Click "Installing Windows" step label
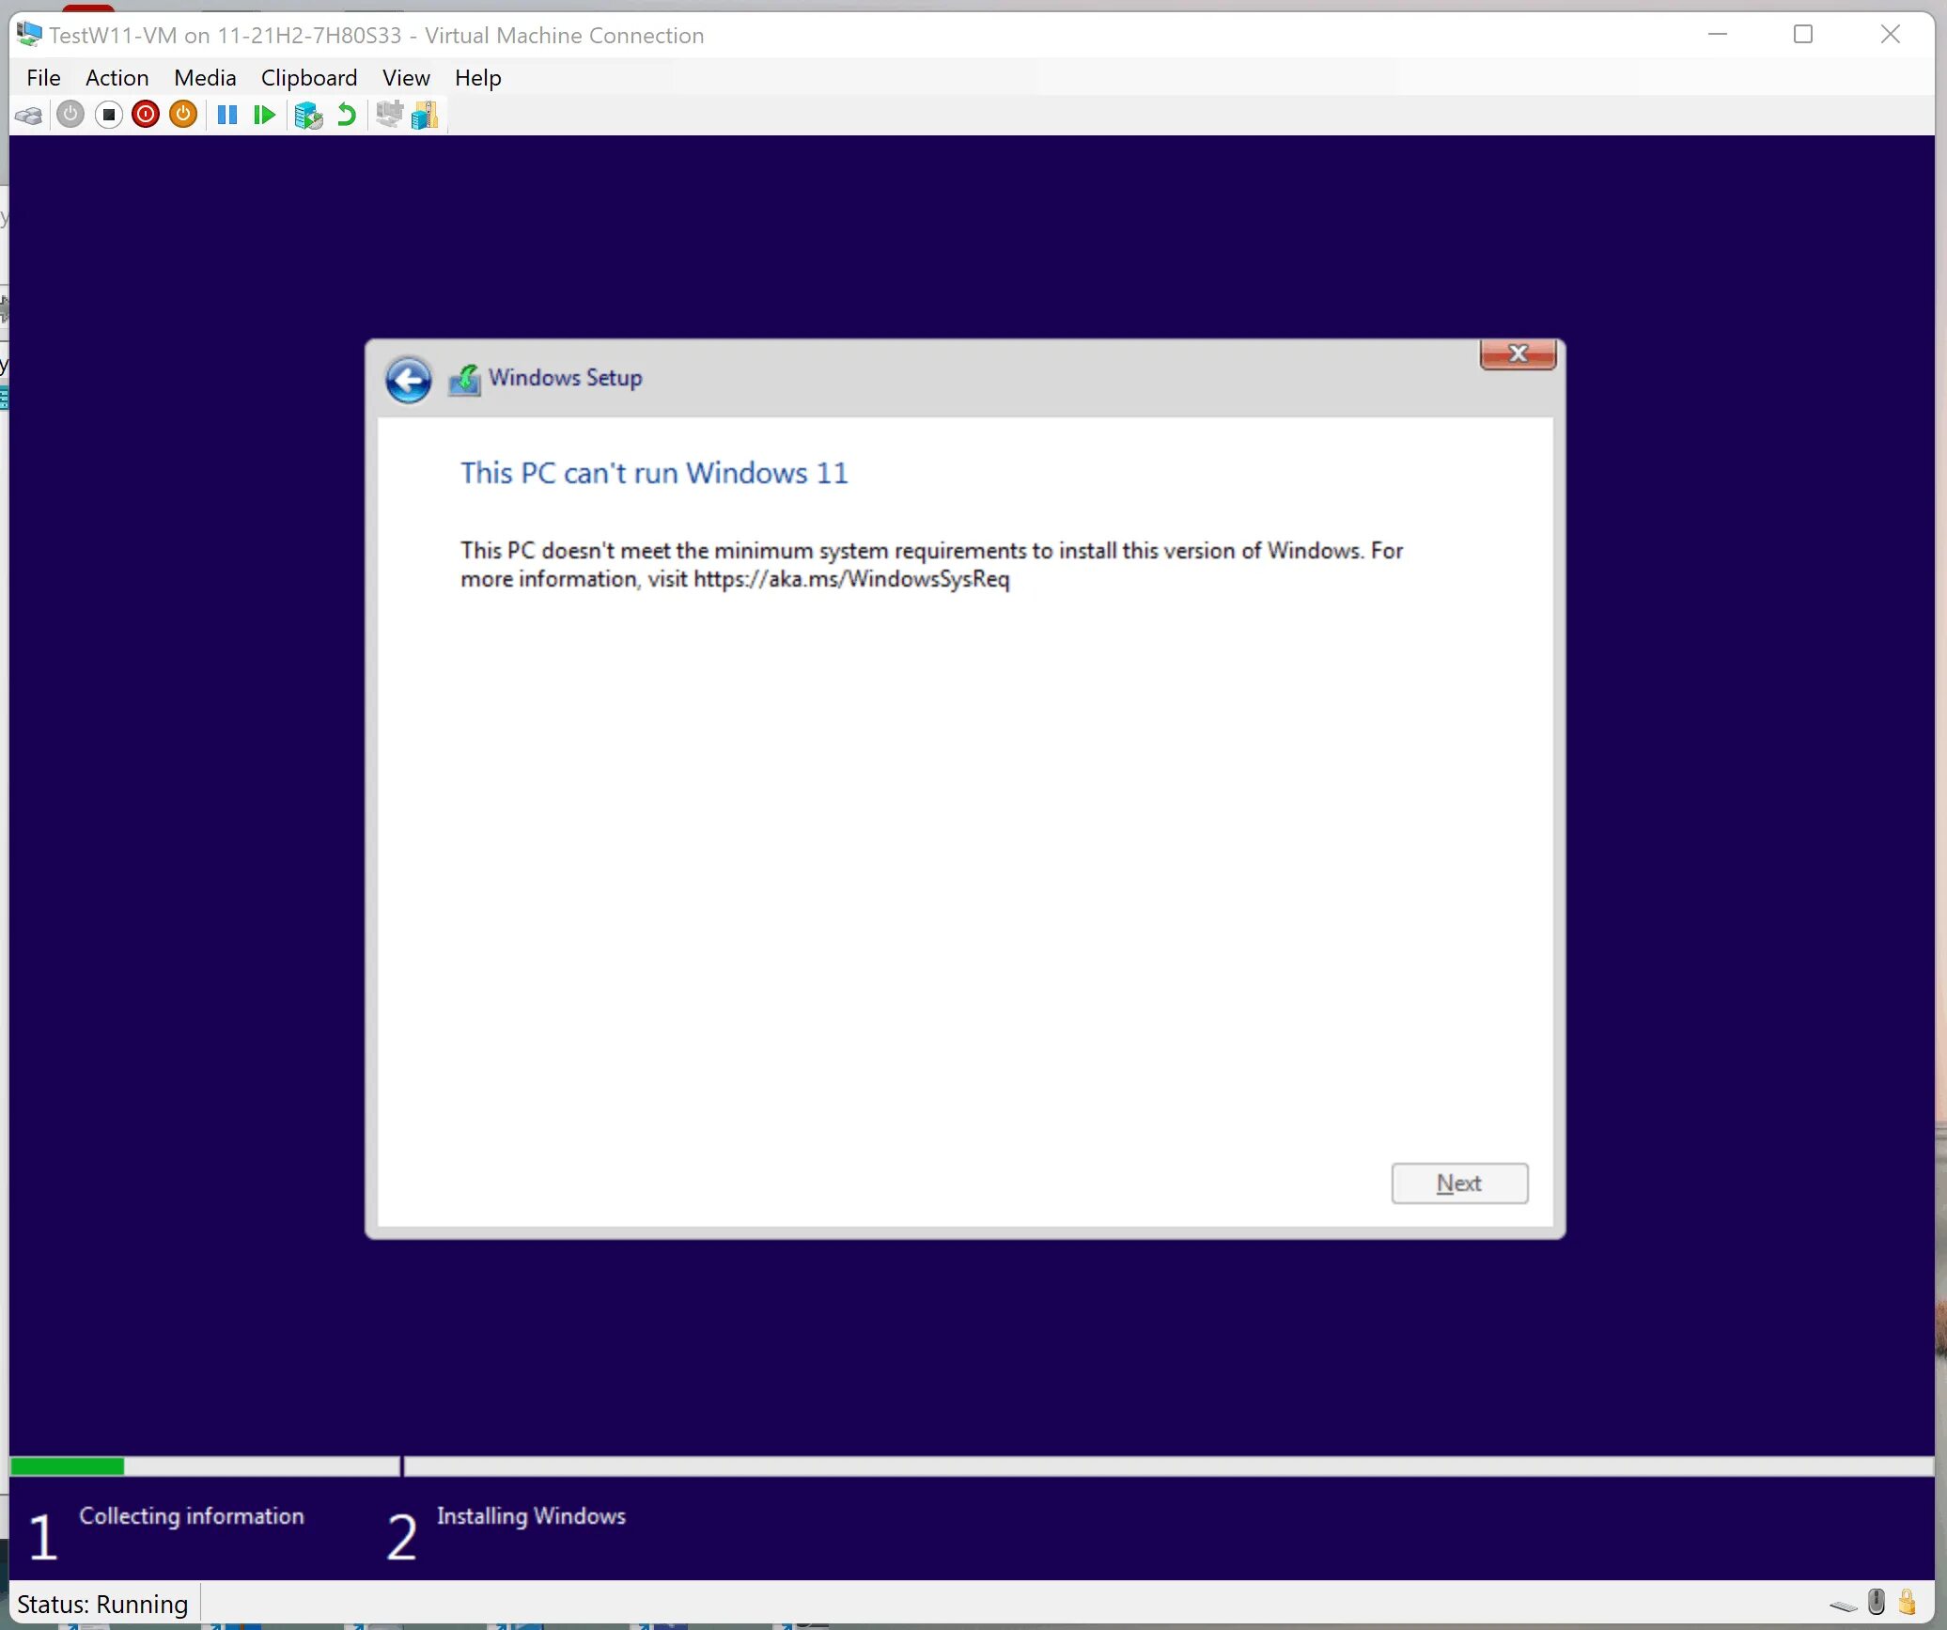1947x1630 pixels. [531, 1516]
